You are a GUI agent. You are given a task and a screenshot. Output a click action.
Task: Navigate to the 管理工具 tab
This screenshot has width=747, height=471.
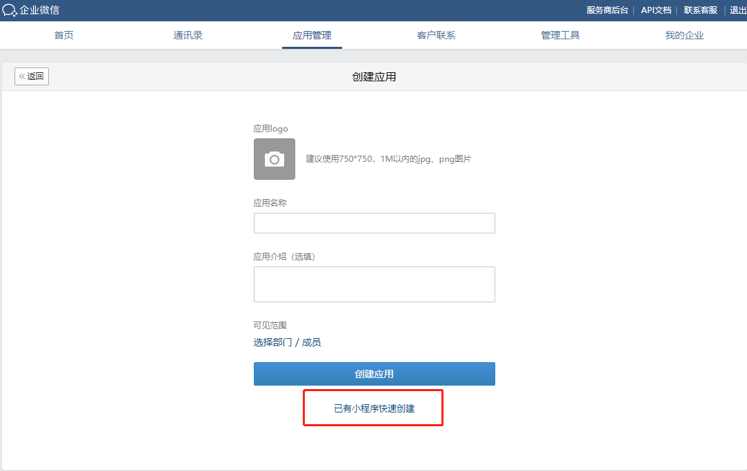(x=560, y=35)
